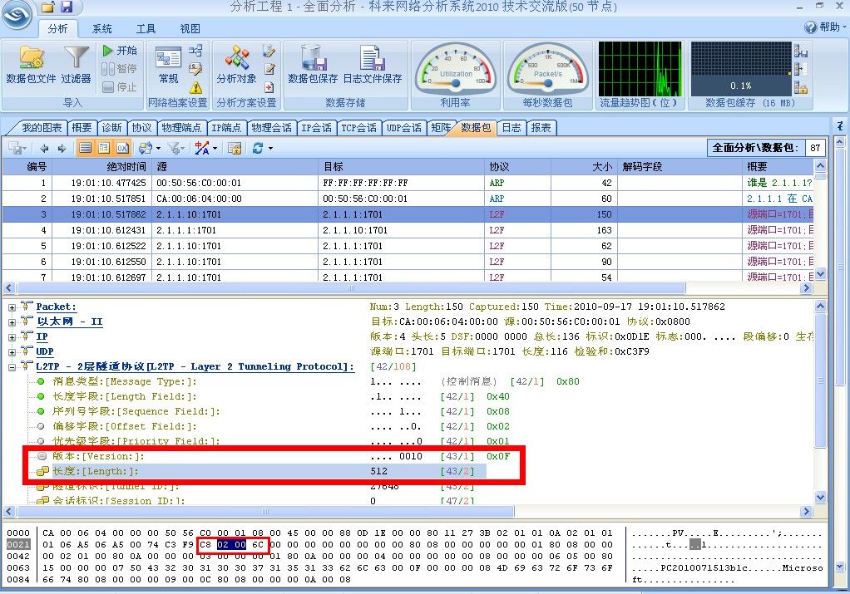Click the 开始 start capture button
850x594 pixels.
pyautogui.click(x=120, y=51)
